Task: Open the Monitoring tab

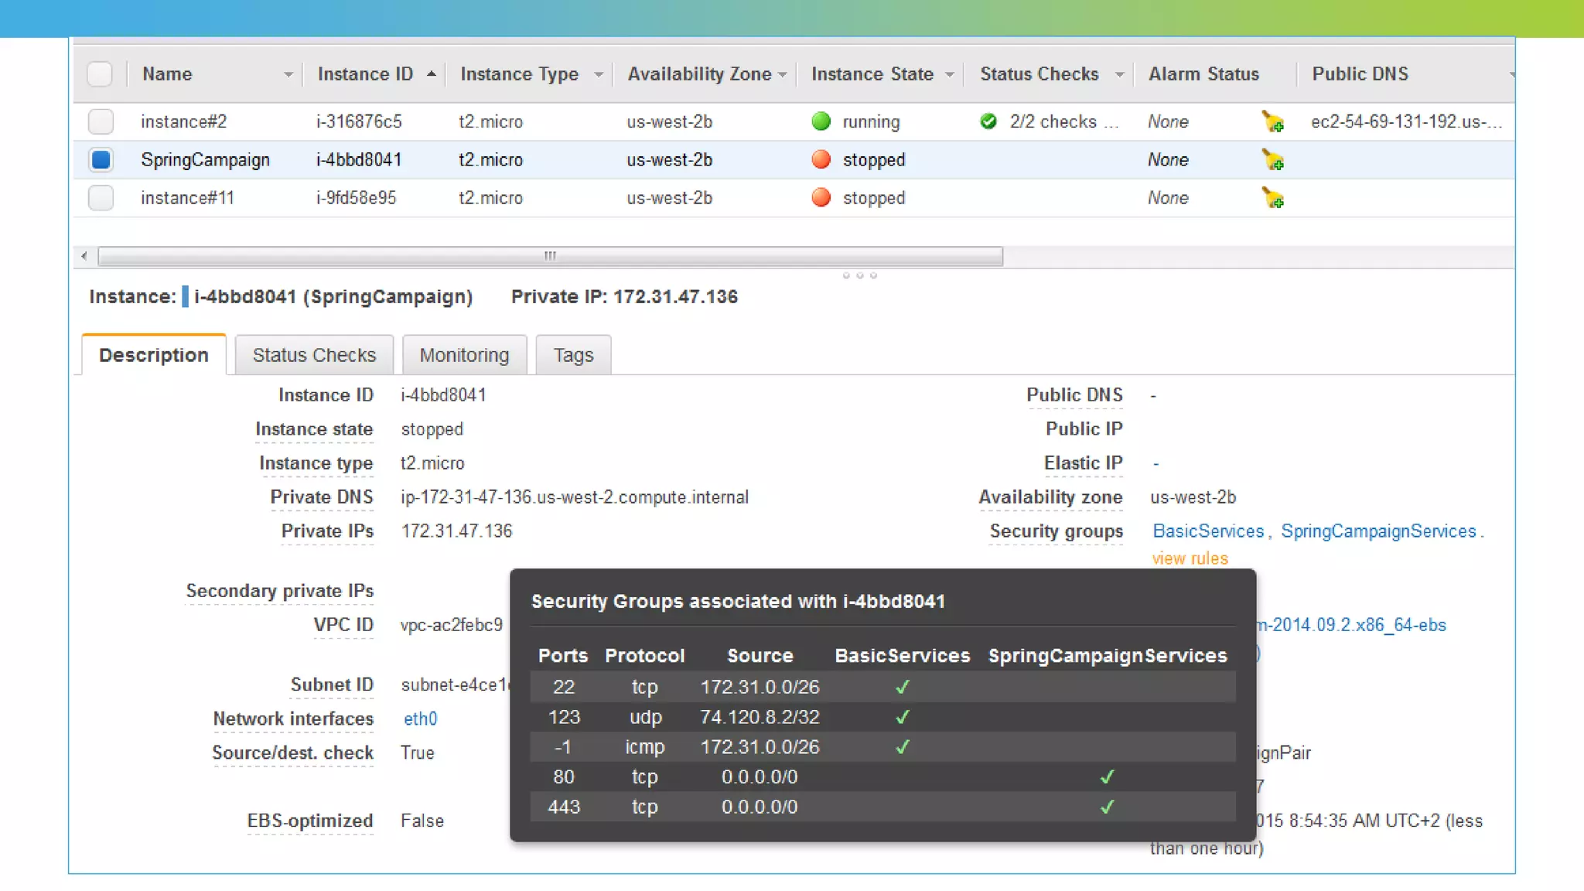Action: pyautogui.click(x=464, y=355)
